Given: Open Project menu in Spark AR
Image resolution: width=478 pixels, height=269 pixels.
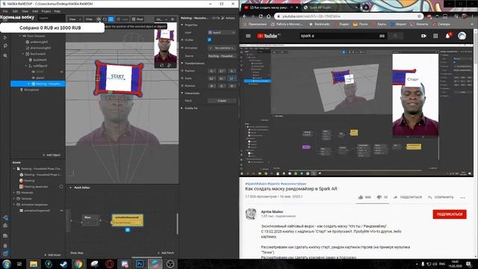Looking at the screenshot, I should pyautogui.click(x=46, y=11).
